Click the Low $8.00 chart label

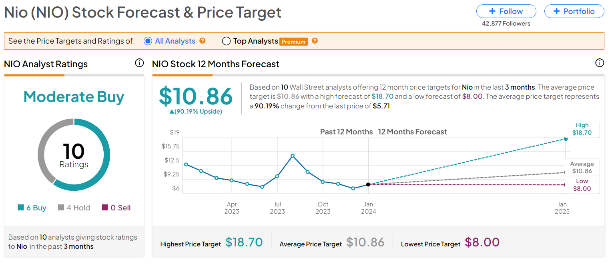click(582, 185)
